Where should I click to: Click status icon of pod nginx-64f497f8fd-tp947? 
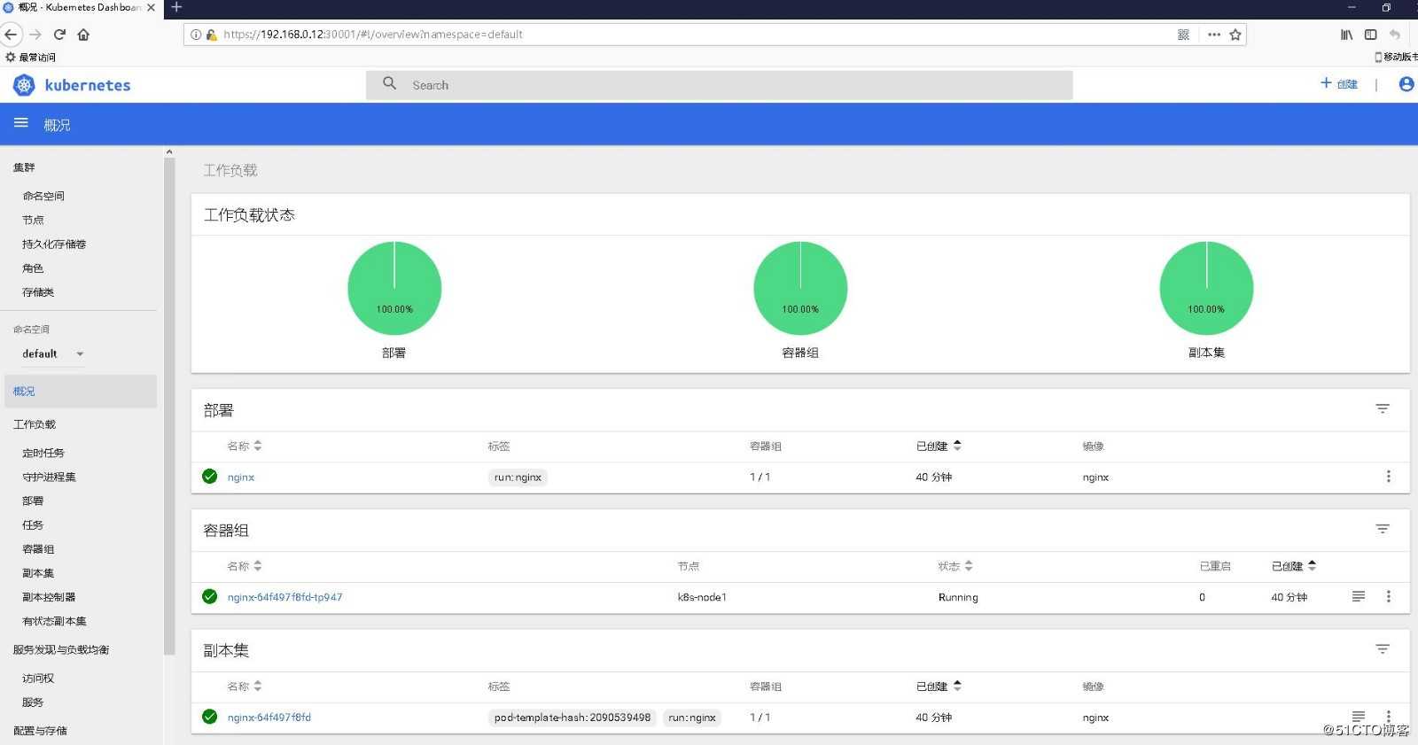point(209,596)
